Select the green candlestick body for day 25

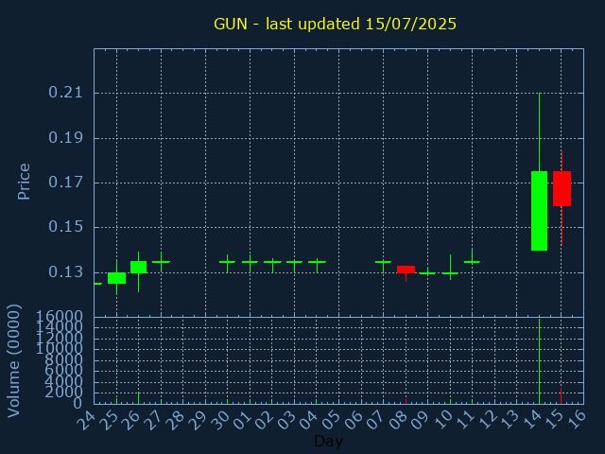point(116,278)
